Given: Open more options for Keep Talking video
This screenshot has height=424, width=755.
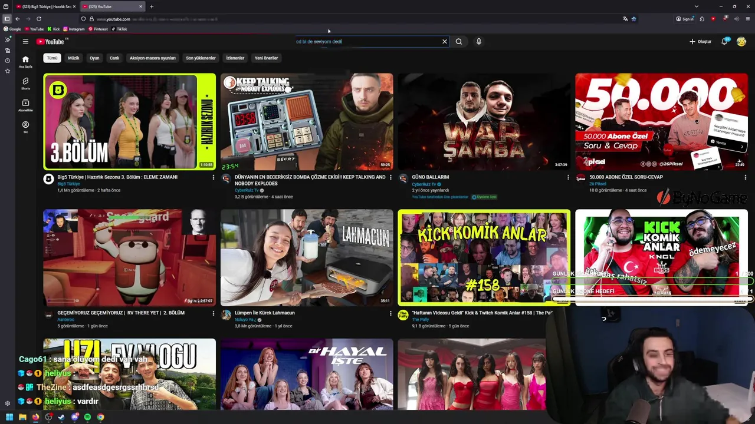Looking at the screenshot, I should click(x=390, y=177).
